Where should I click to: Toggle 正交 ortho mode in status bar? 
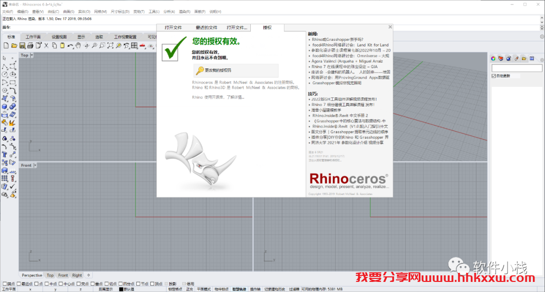pyautogui.click(x=189, y=289)
